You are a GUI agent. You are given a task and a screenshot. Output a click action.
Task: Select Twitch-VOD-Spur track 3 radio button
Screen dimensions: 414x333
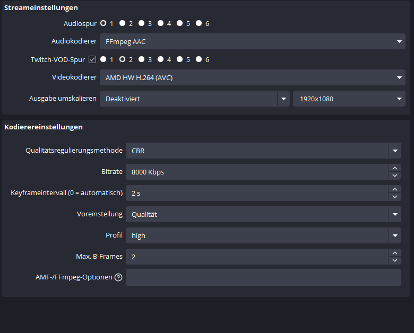coord(142,59)
